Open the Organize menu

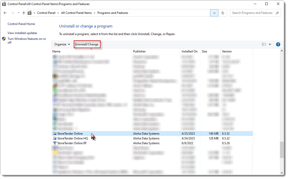[x=62, y=44]
